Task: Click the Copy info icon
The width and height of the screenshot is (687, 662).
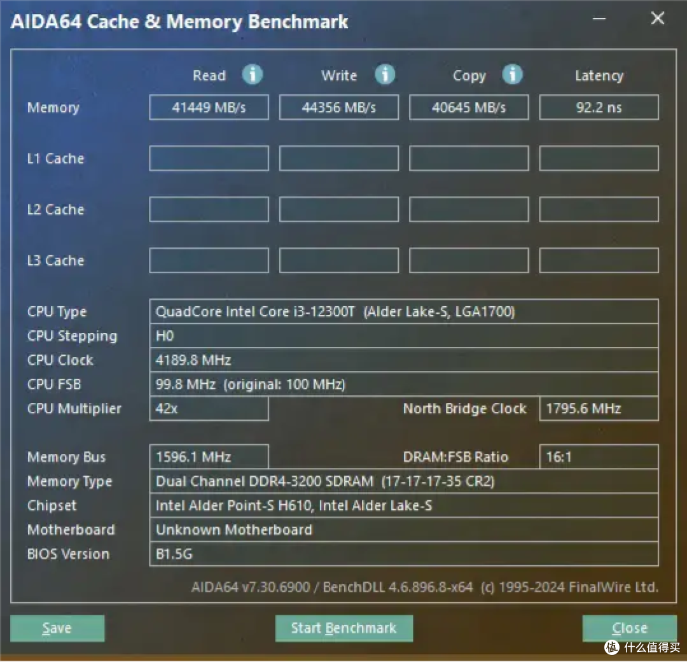Action: tap(513, 74)
